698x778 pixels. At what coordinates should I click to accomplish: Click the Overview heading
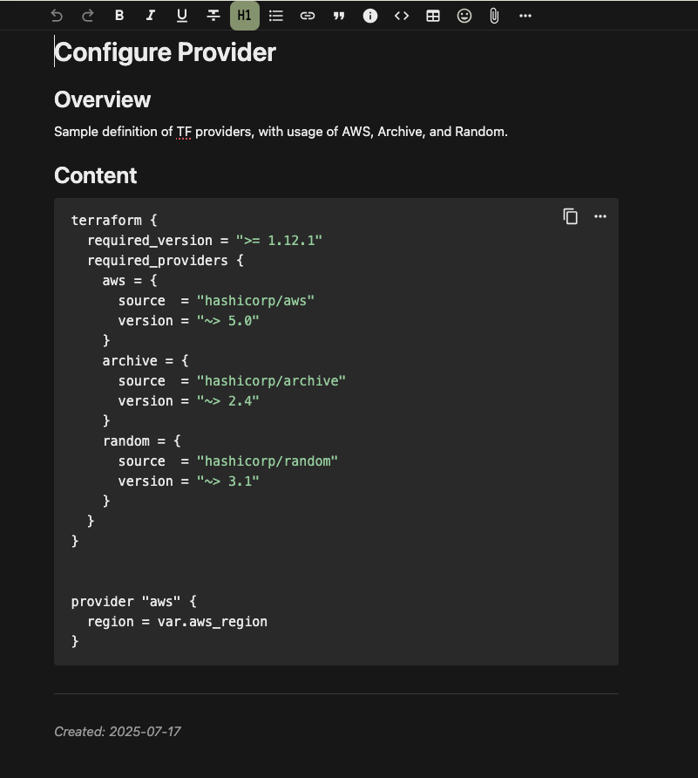(x=102, y=99)
